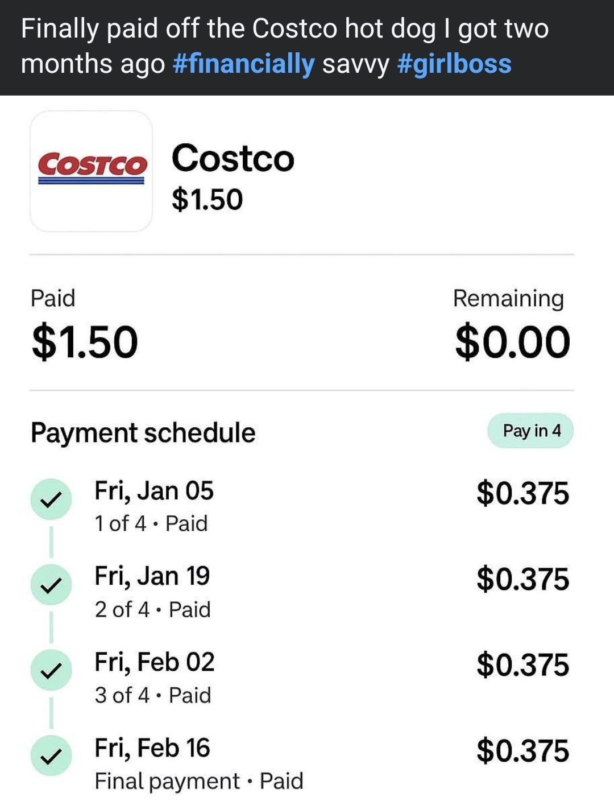Tap the Feb 02 paid checkmark icon

pyautogui.click(x=51, y=670)
